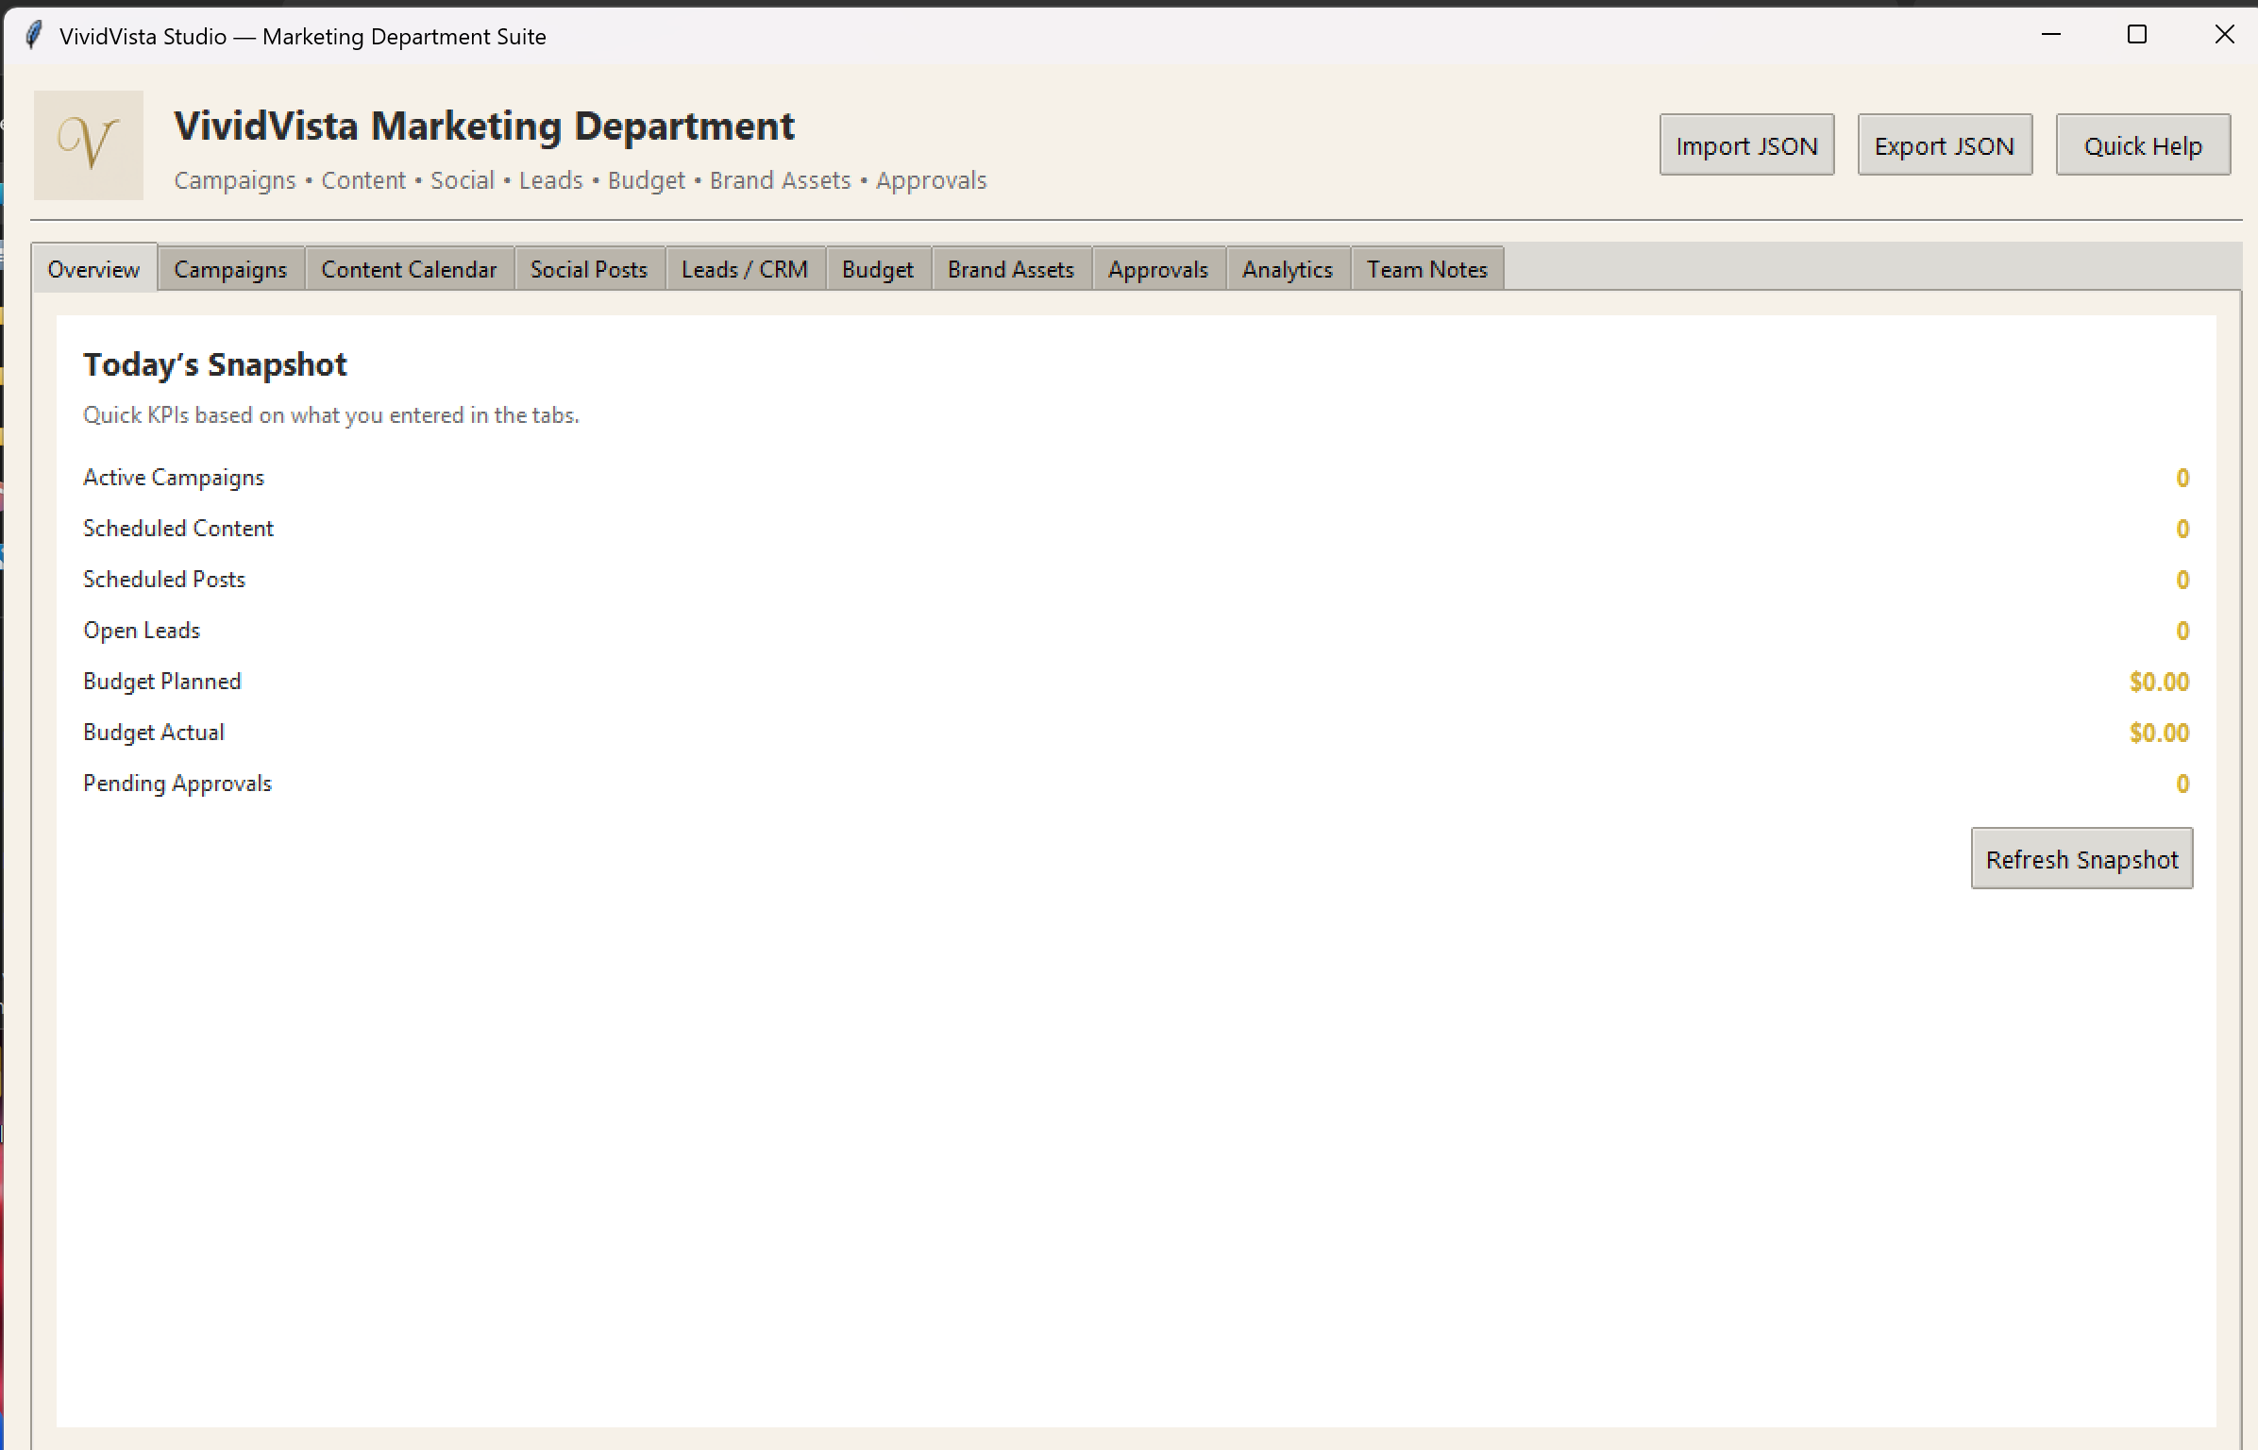Switch to the Approvals tab

[x=1157, y=269]
